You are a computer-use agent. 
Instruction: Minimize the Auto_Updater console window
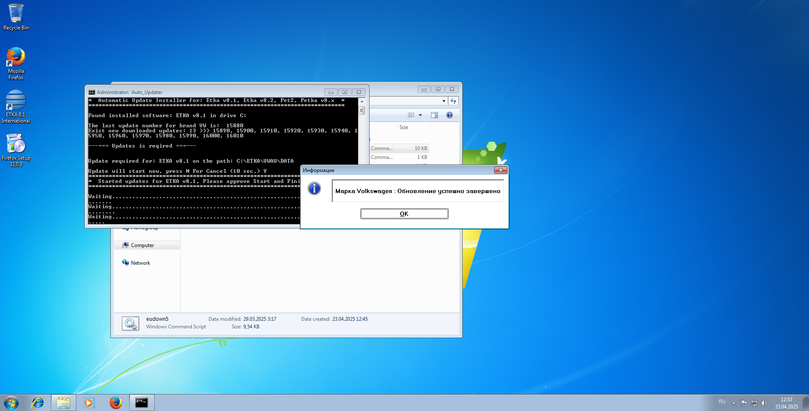331,92
